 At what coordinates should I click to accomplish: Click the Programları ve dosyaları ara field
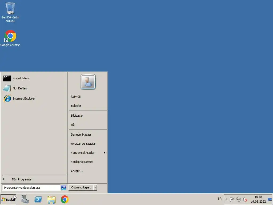point(31,188)
